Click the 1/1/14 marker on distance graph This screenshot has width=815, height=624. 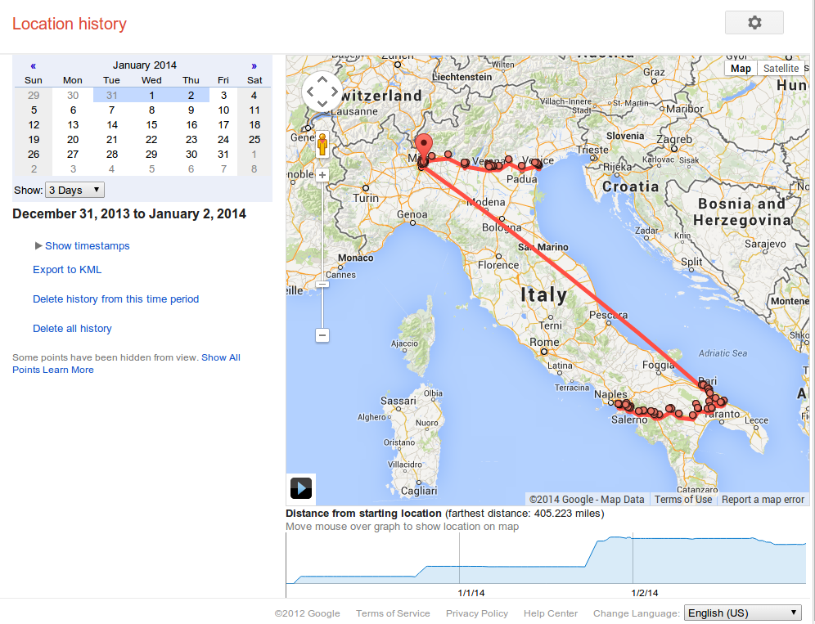[x=471, y=593]
